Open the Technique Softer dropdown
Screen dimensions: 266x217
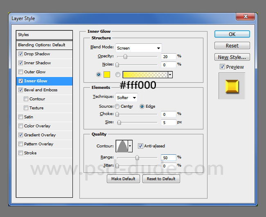tap(126, 97)
